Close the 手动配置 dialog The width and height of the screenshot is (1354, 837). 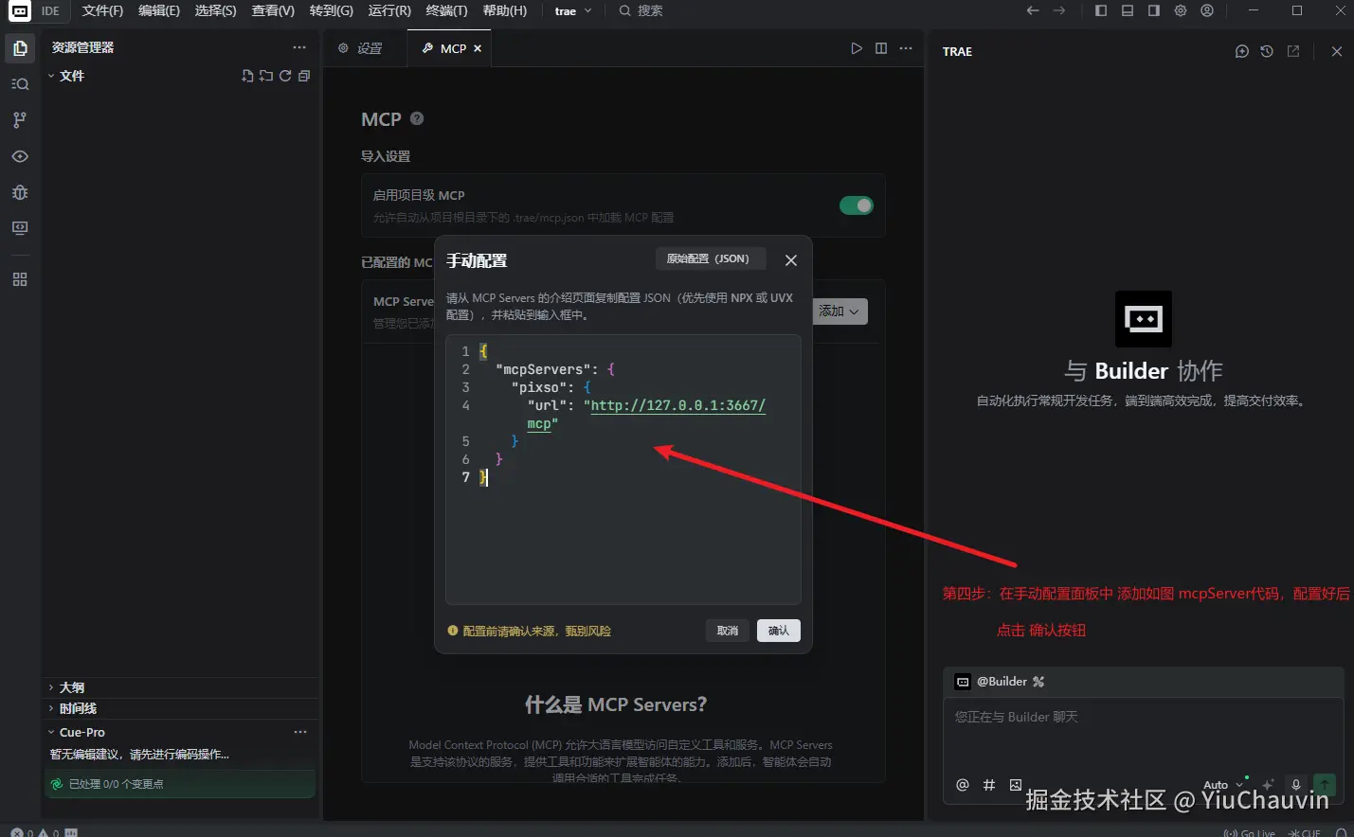pyautogui.click(x=791, y=260)
